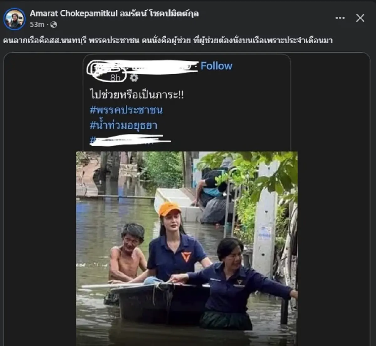Click Amarat's circular profile avatar
This screenshot has height=346, width=376.
click(15, 18)
